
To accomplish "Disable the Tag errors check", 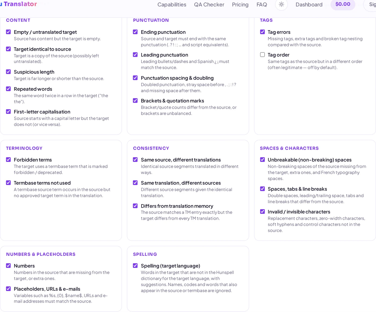I will [x=262, y=32].
